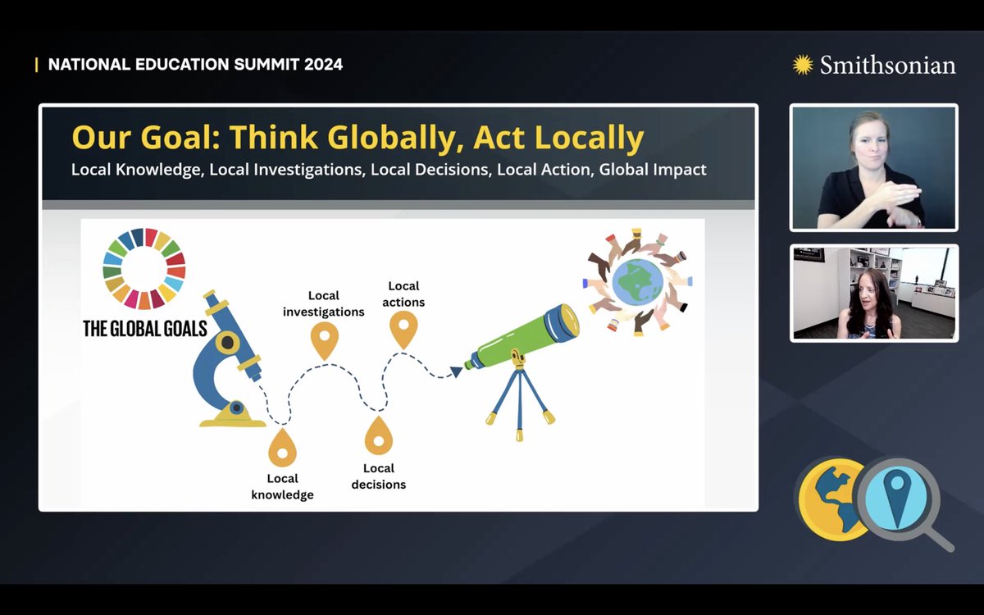The width and height of the screenshot is (984, 615).
Task: Click the presentation slide area
Action: pyautogui.click(x=399, y=307)
